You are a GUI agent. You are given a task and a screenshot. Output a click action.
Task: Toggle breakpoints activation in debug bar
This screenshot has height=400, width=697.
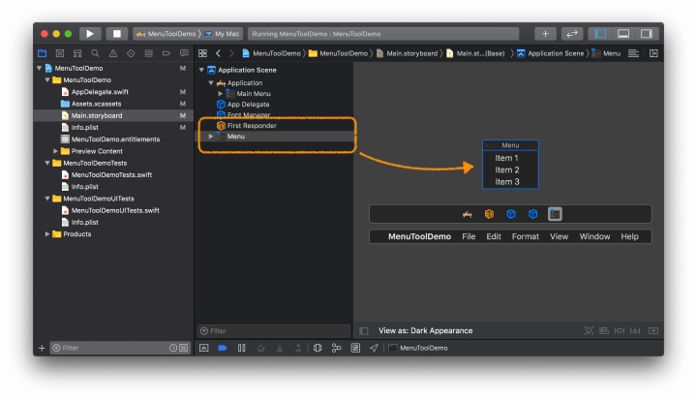pyautogui.click(x=223, y=348)
